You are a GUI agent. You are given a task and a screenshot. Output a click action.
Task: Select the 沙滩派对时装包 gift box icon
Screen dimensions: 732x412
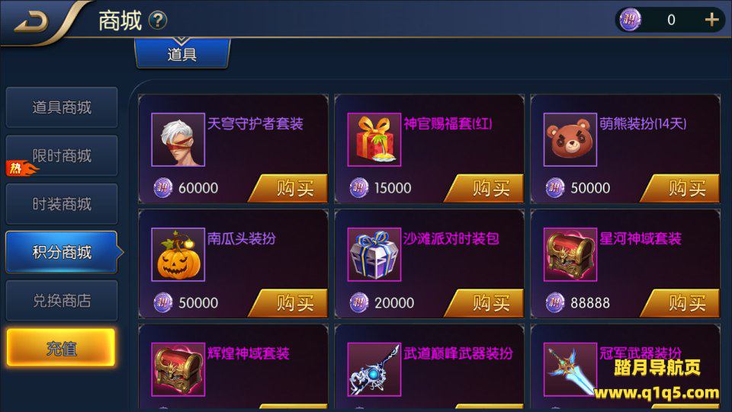click(374, 254)
